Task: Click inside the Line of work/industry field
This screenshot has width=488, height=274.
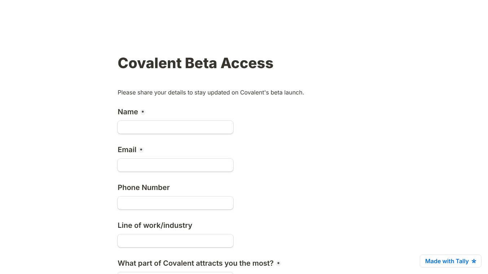Action: [x=175, y=241]
